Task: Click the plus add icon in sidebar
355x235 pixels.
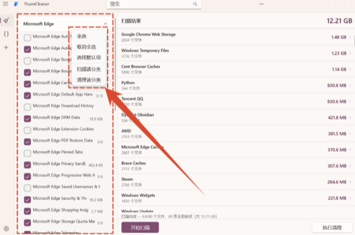Action: (7, 47)
